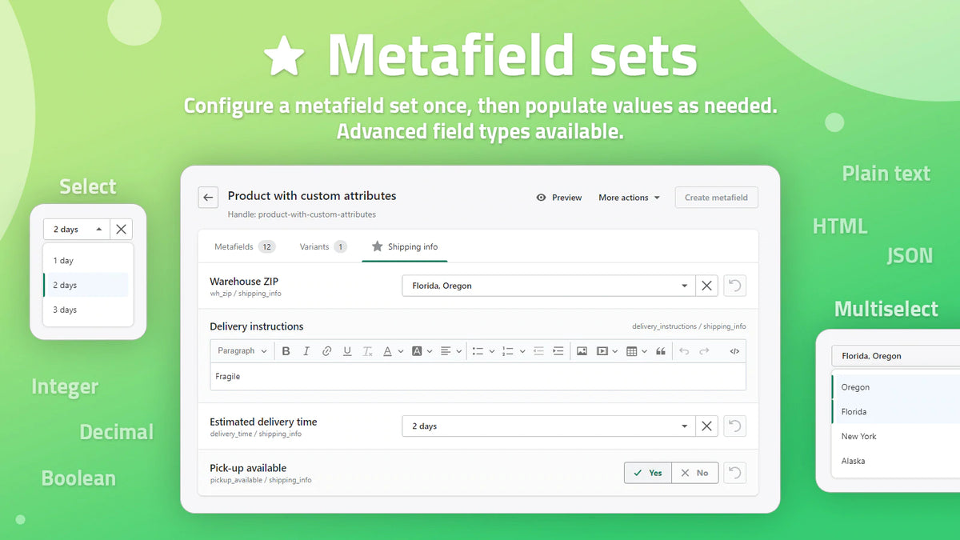
Task: Select New York in the multiselect list
Action: pos(895,436)
